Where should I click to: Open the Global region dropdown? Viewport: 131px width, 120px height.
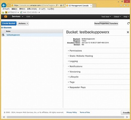pyautogui.click(x=117, y=17)
